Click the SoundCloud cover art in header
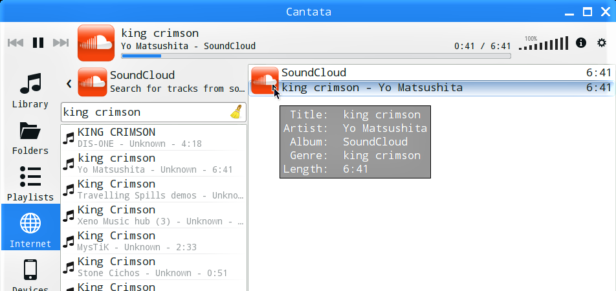616x291 pixels. click(96, 43)
